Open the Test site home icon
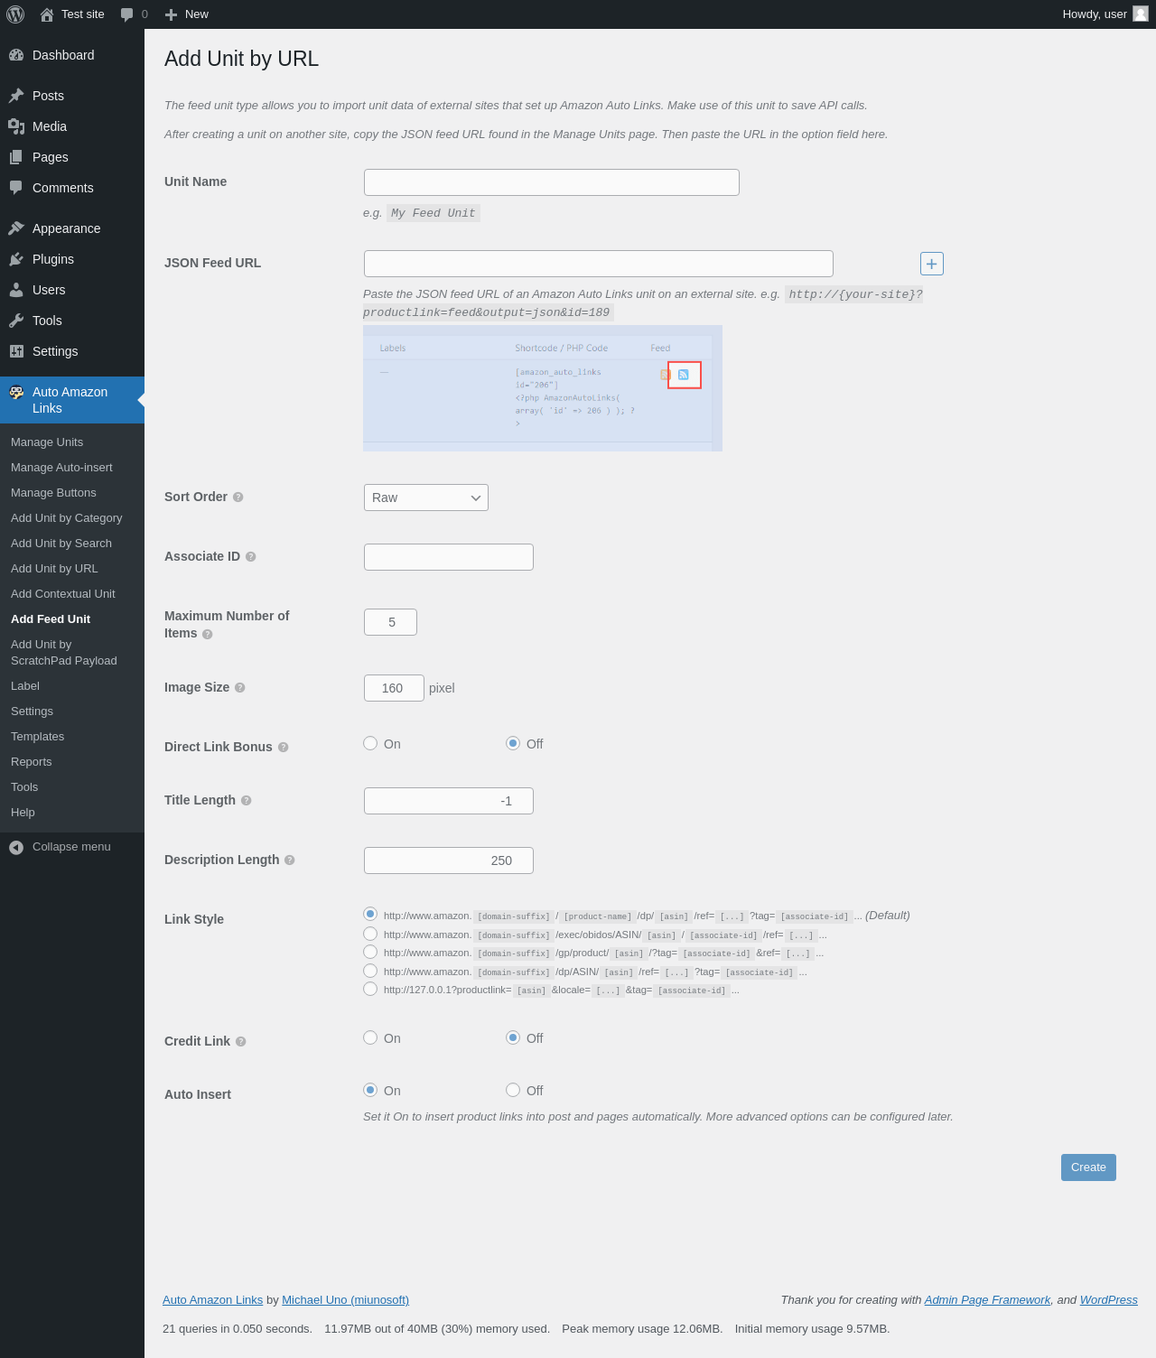Screen dimensions: 1156x1358 coord(47,14)
